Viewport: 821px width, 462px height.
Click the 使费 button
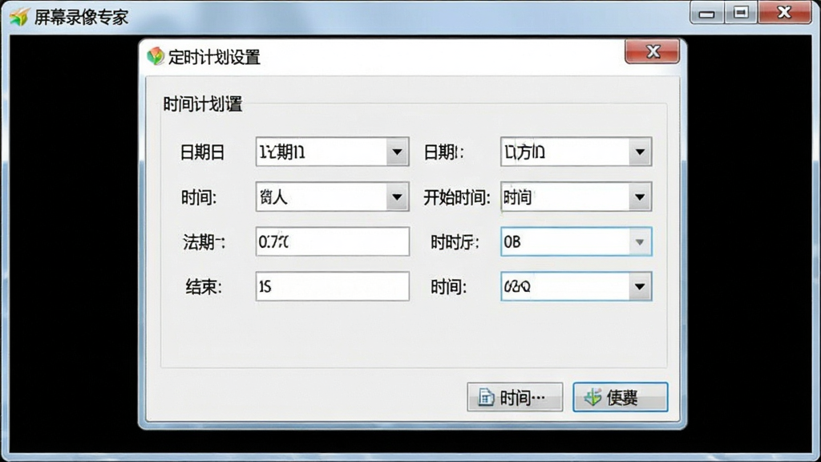point(621,397)
